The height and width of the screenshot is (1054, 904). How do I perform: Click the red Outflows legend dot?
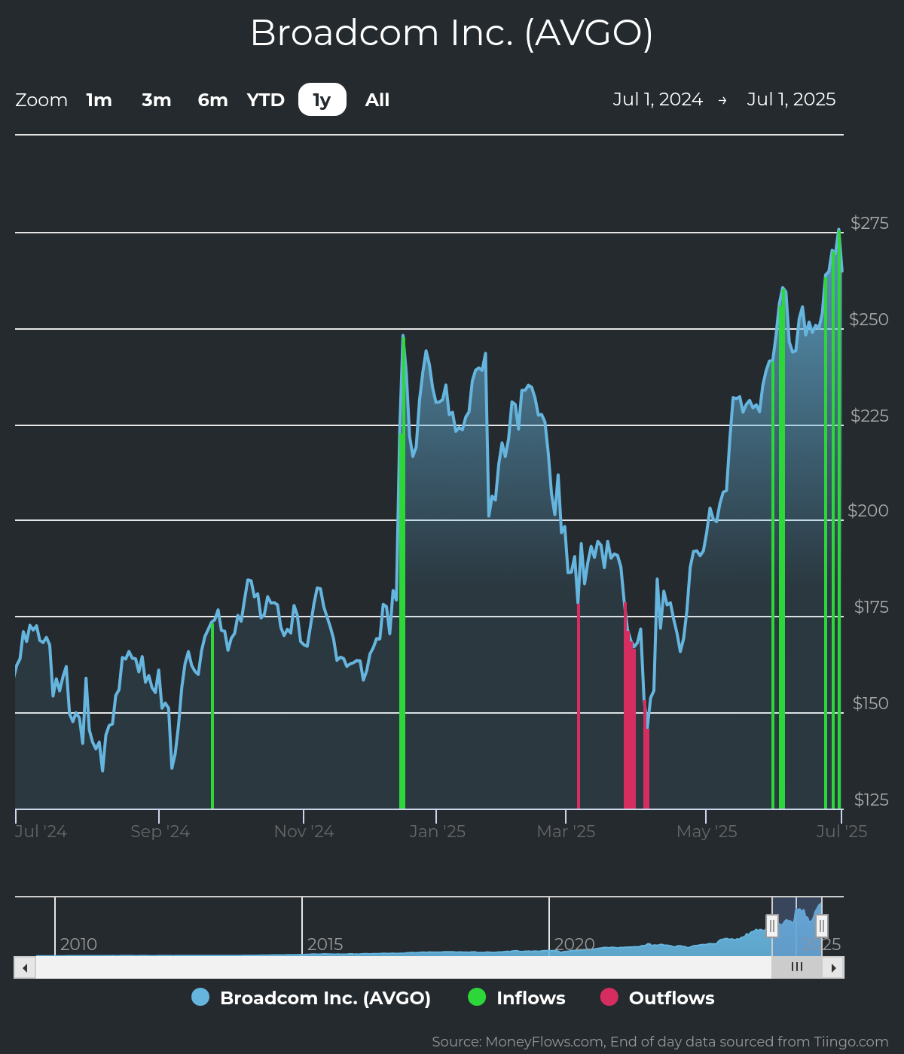tap(609, 997)
